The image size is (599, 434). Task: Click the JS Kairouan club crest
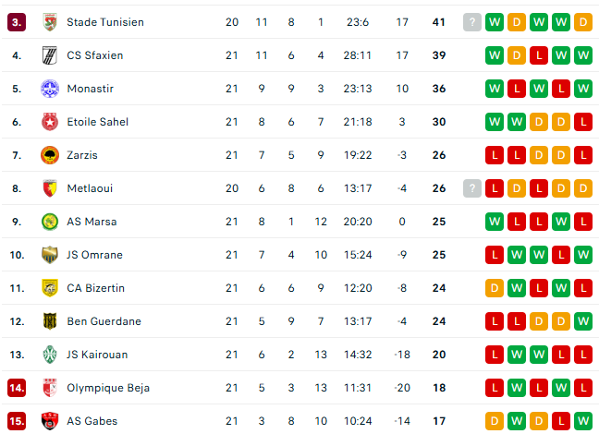coord(50,355)
